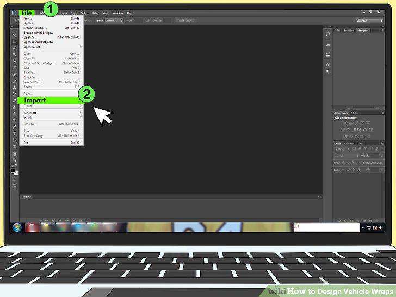Select the Brush tool
Viewport: 396px width, 297px height.
pyautogui.click(x=14, y=82)
